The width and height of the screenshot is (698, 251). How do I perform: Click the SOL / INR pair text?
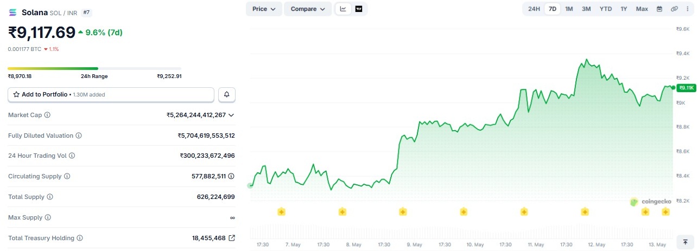(x=65, y=12)
